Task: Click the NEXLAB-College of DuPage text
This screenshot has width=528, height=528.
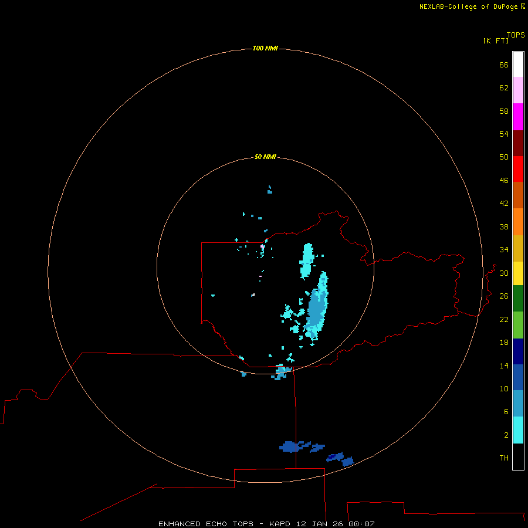Action: [x=468, y=6]
